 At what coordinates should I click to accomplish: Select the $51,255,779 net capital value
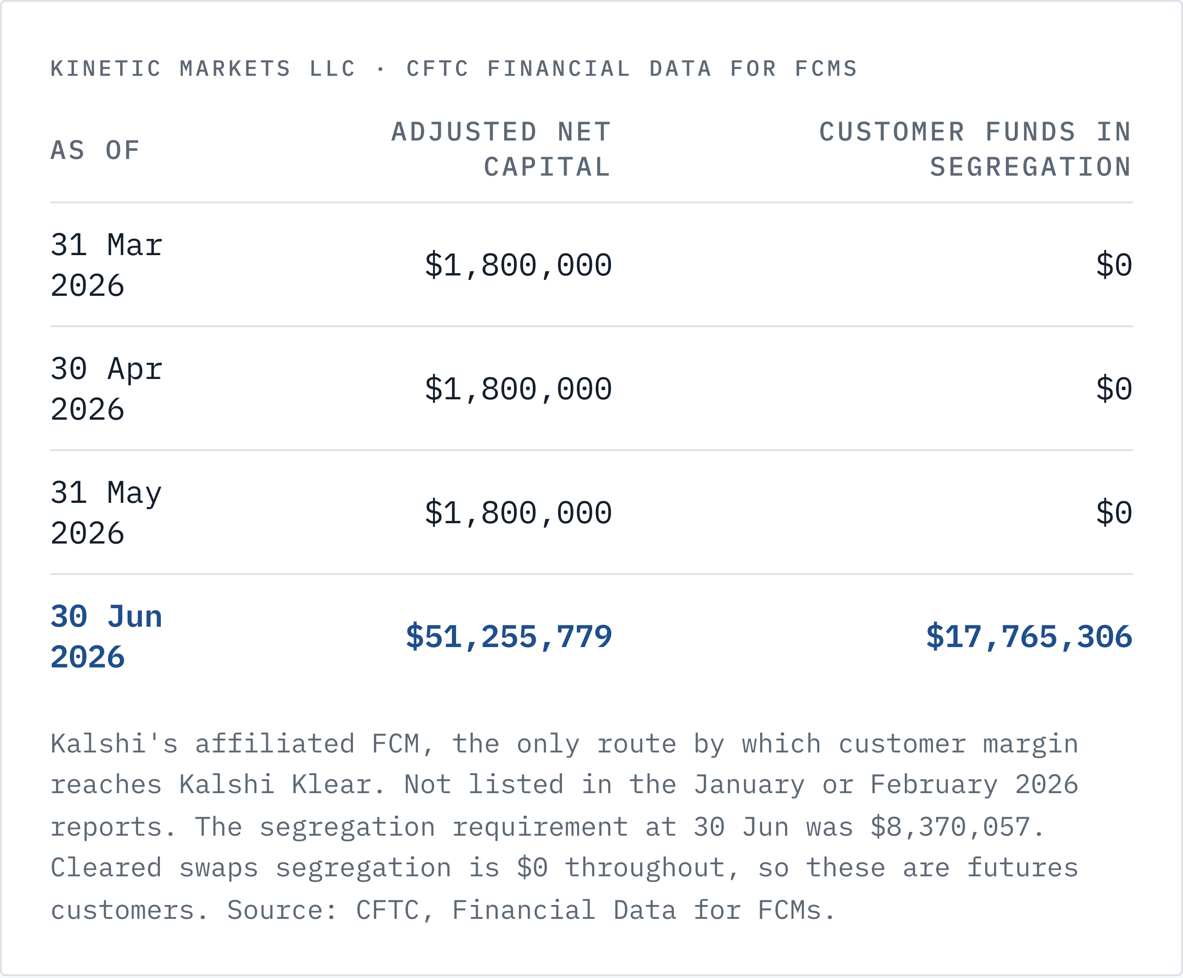[509, 636]
